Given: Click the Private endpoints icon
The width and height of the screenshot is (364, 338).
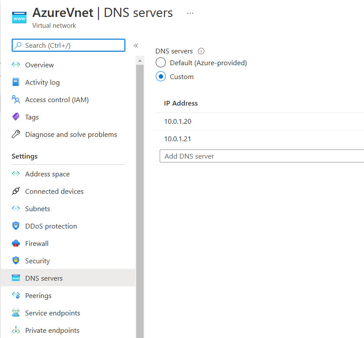Looking at the screenshot, I should click(x=16, y=330).
